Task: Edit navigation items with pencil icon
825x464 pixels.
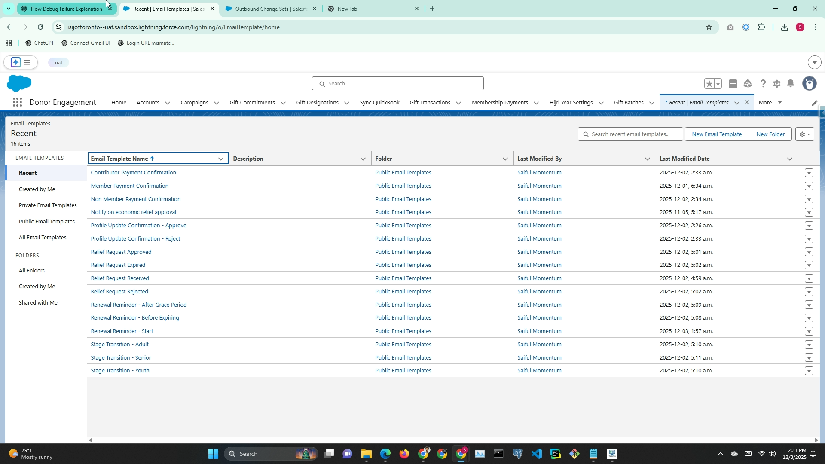Action: point(814,103)
